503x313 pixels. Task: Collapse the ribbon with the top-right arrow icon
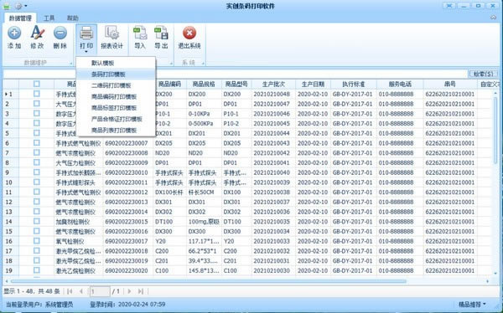494,18
